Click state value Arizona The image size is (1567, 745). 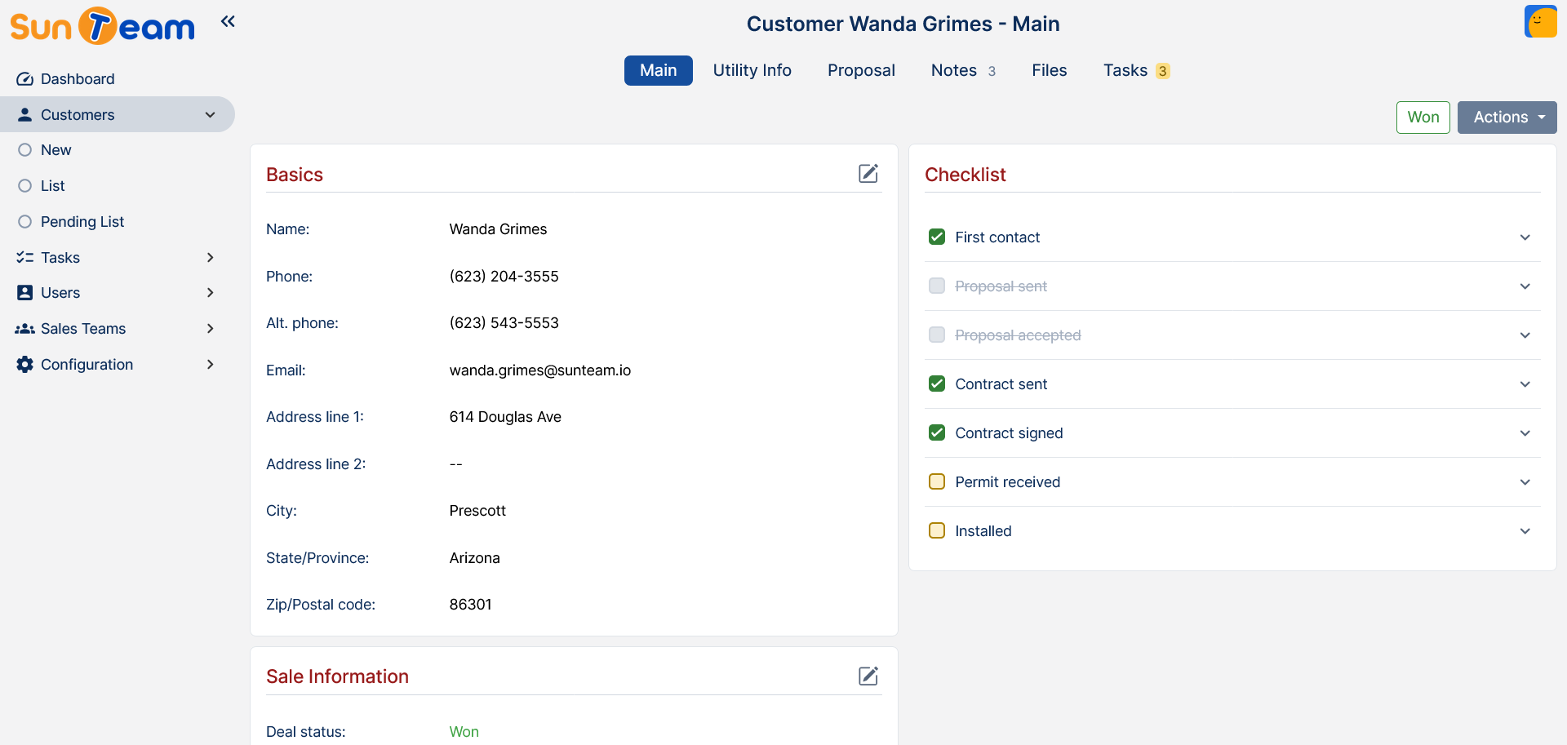(x=474, y=558)
